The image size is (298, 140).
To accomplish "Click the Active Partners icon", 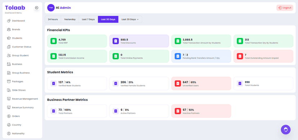I will pos(116,111).
